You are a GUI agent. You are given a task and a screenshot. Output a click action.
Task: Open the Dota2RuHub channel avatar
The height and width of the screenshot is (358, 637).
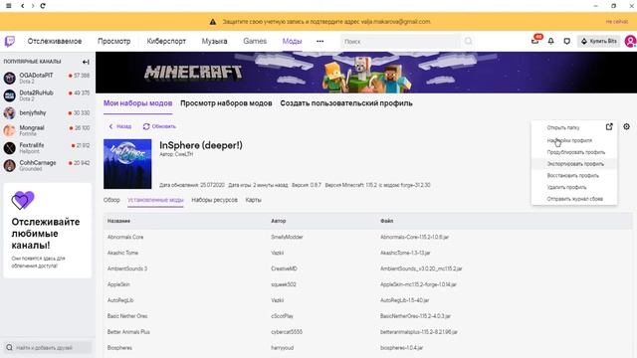coord(10,95)
